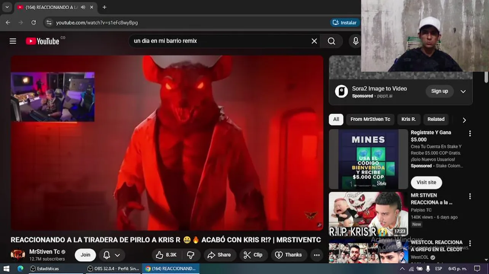This screenshot has height=274, width=489.
Task: Show more filter chips arrow
Action: [464, 120]
